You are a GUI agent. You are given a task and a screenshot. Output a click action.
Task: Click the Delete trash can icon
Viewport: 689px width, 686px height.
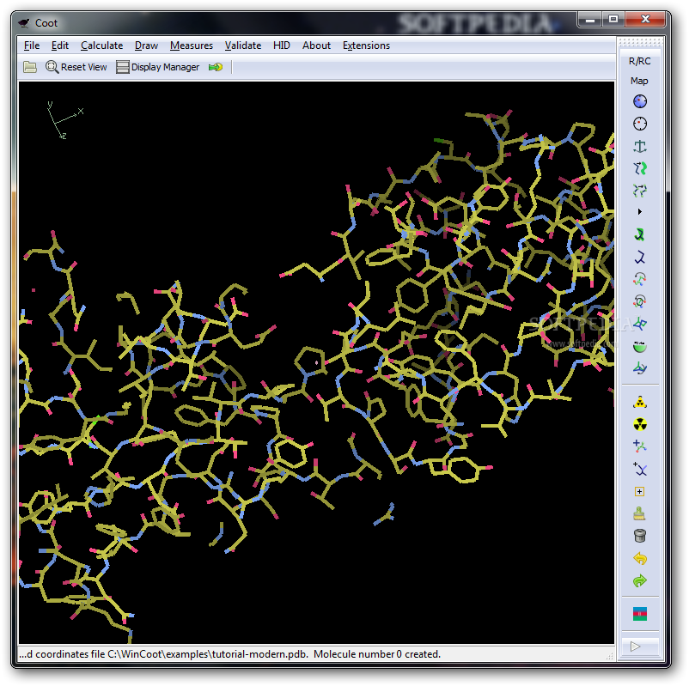(640, 536)
